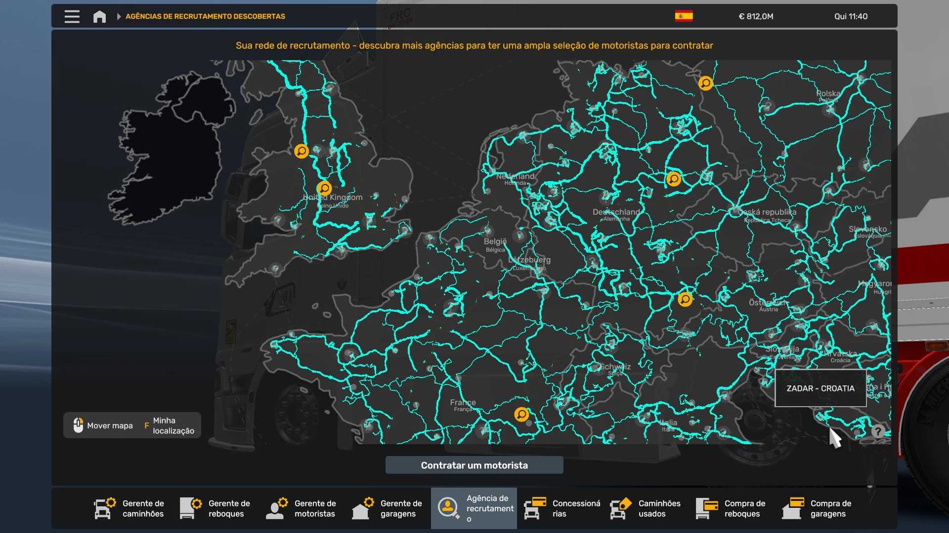The width and height of the screenshot is (949, 533).
Task: Expand breadcrumb arrow before Agências de recrutamento
Action: pos(119,16)
